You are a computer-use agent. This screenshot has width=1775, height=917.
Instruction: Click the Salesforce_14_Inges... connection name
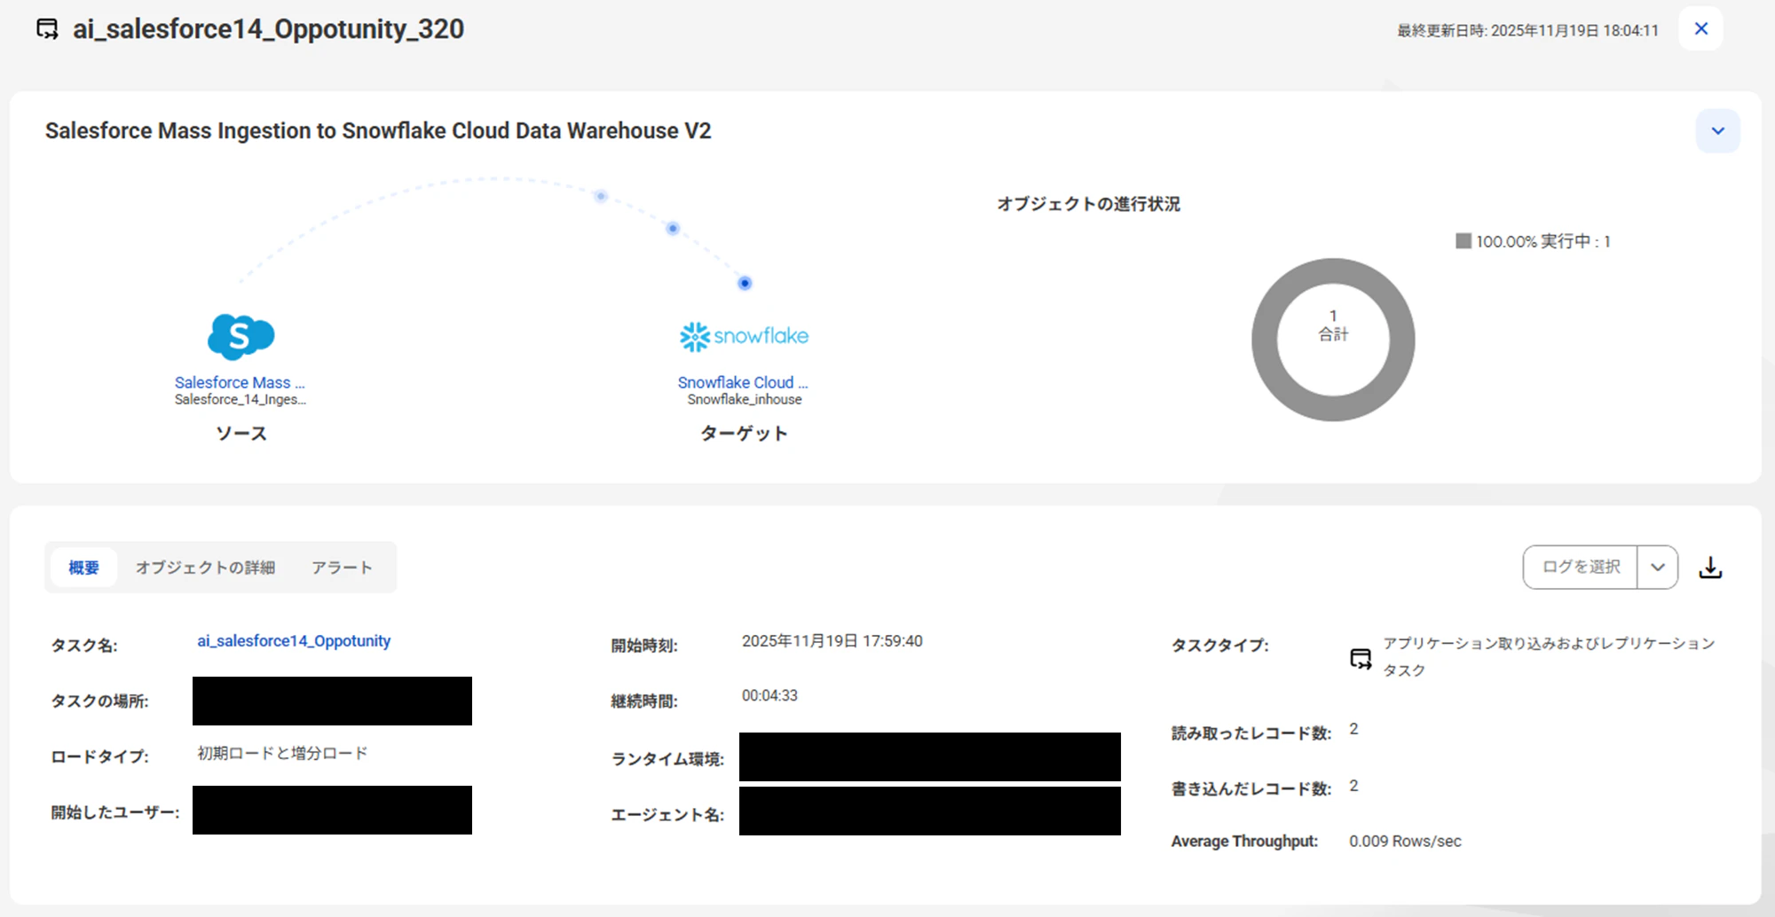pos(240,400)
